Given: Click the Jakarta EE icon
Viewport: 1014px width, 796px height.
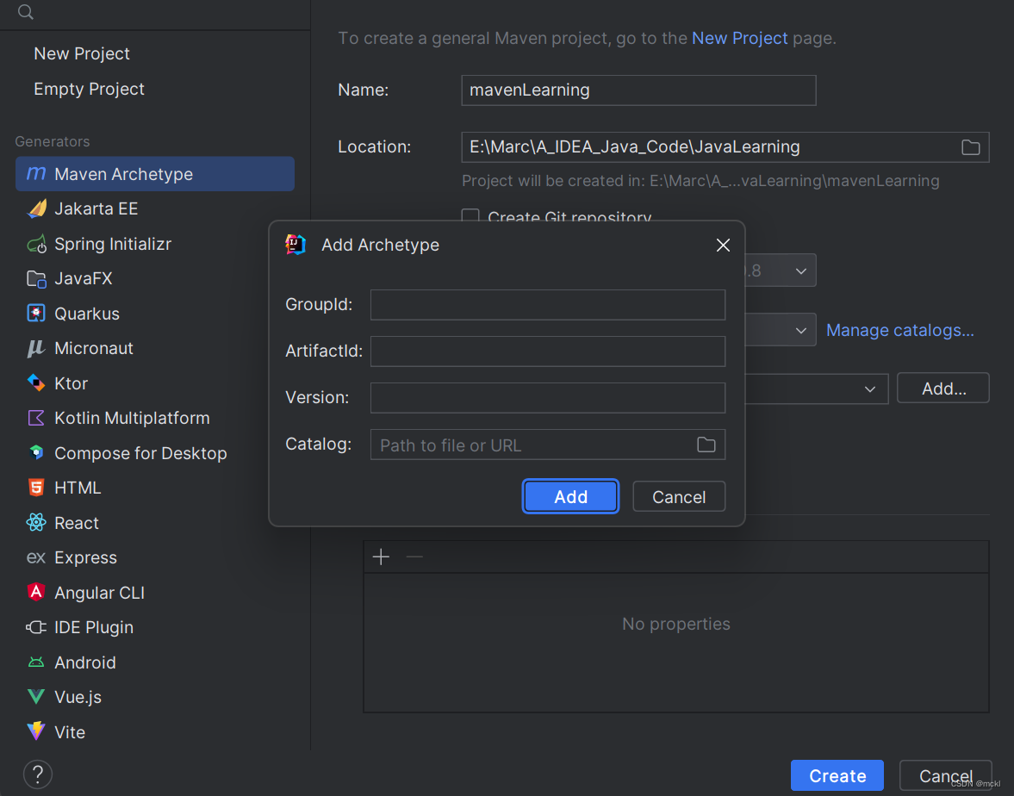Looking at the screenshot, I should tap(36, 208).
